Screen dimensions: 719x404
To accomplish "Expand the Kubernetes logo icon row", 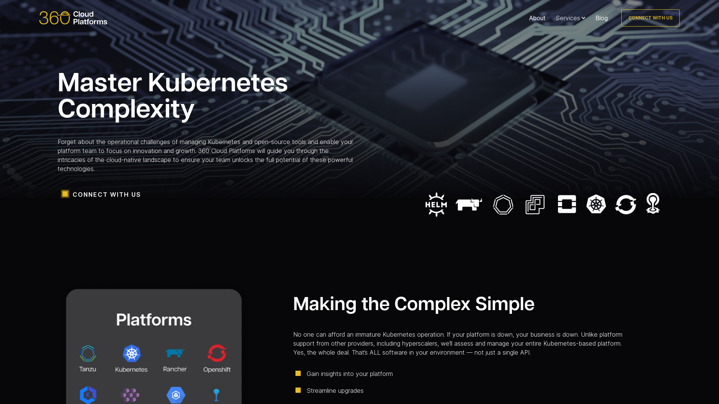I will tap(596, 204).
